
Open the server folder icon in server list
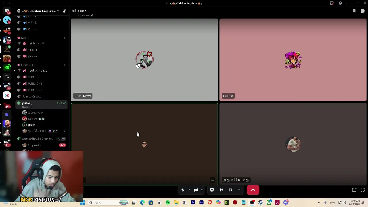pyautogui.click(x=7, y=114)
